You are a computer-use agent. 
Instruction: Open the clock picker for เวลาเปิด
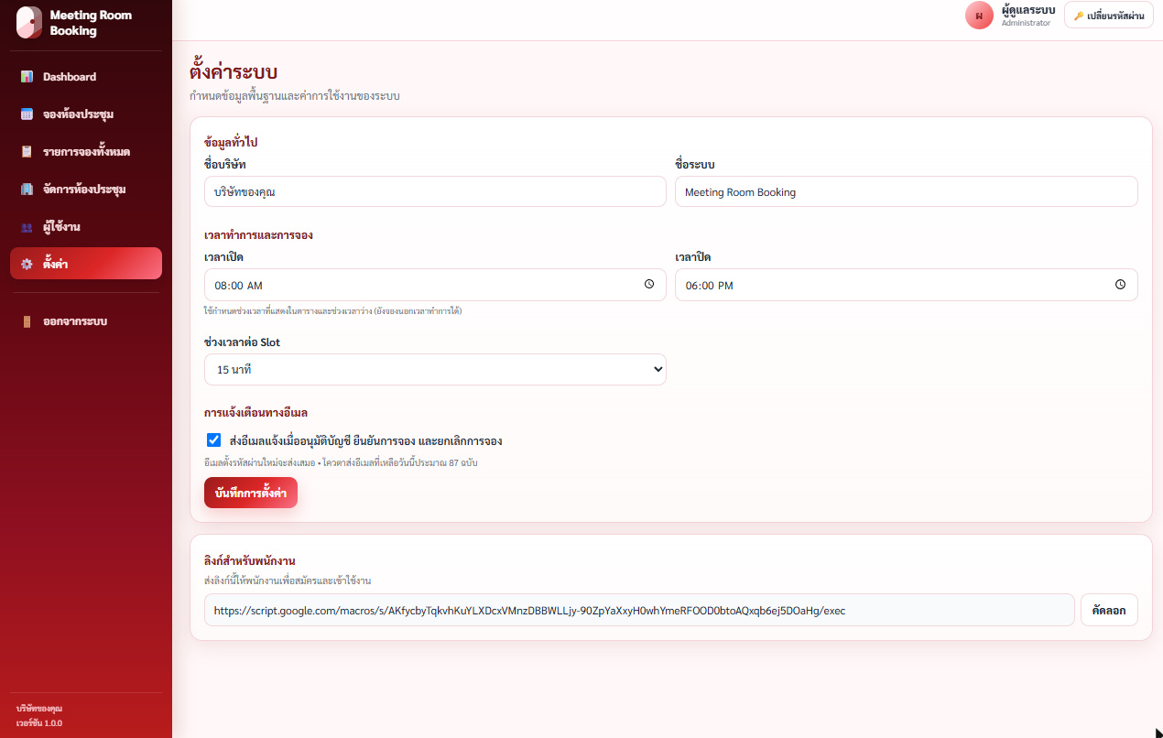click(649, 285)
